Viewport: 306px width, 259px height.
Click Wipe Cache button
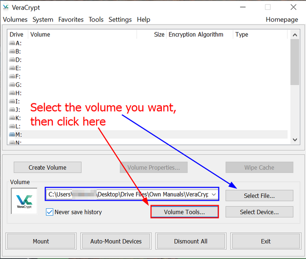click(x=259, y=167)
